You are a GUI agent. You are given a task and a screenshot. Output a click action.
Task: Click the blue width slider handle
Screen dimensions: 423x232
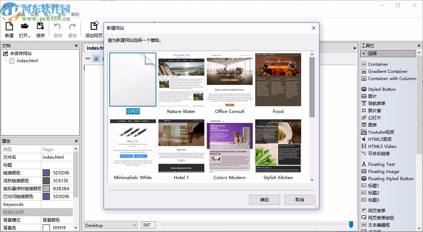[351, 224]
